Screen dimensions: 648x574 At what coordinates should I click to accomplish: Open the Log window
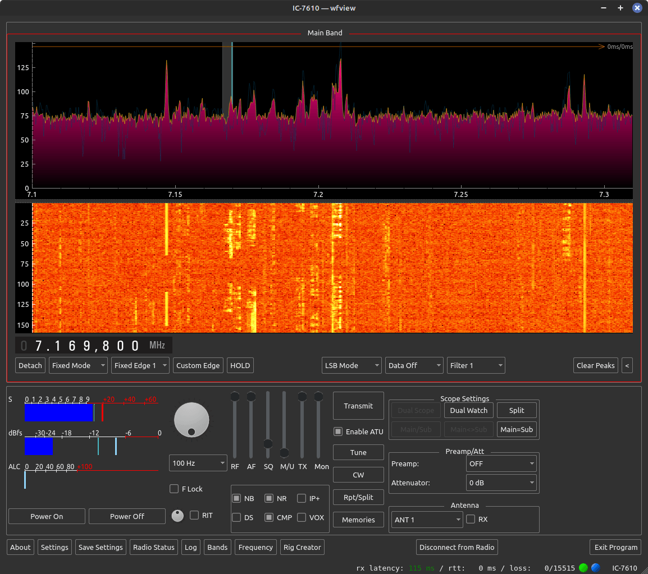[190, 547]
